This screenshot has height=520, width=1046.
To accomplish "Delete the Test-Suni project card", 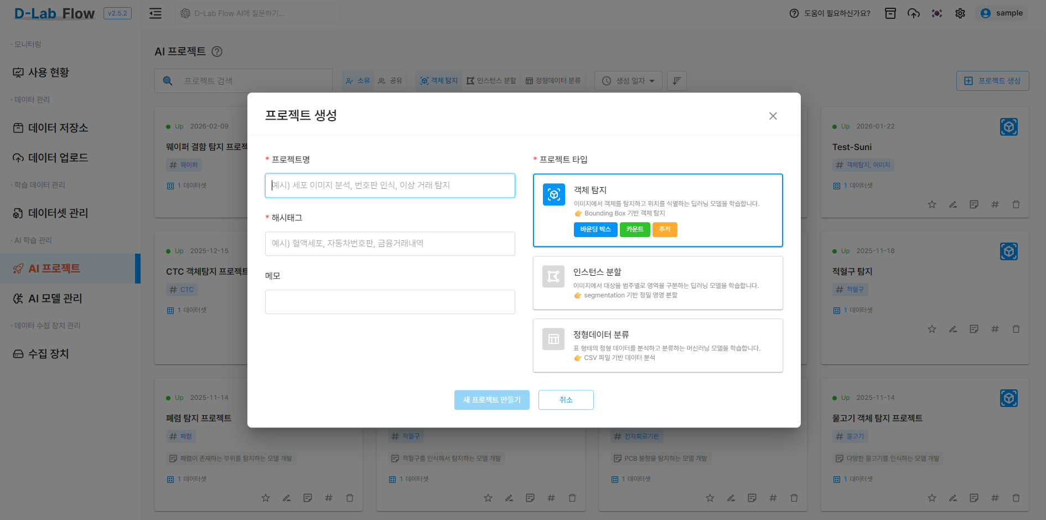I will pos(1016,204).
